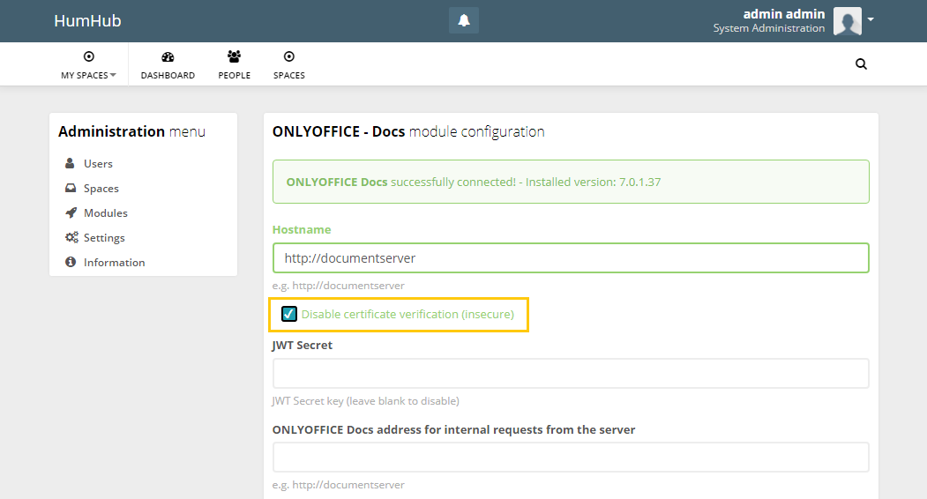Click the admin profile avatar
Screen dimensions: 927x499
848,20
